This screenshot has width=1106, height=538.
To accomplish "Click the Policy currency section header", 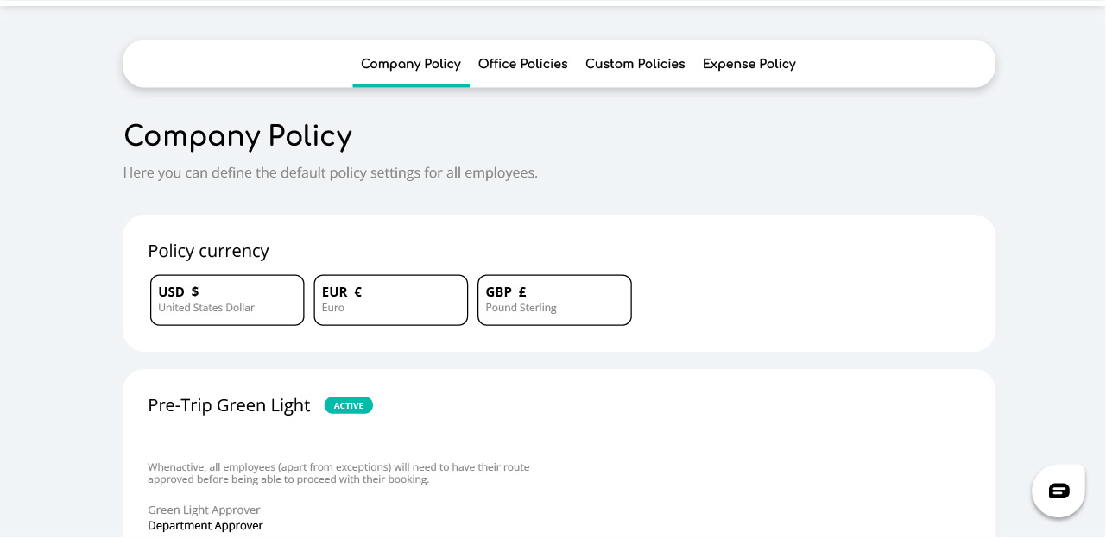I will (x=208, y=251).
